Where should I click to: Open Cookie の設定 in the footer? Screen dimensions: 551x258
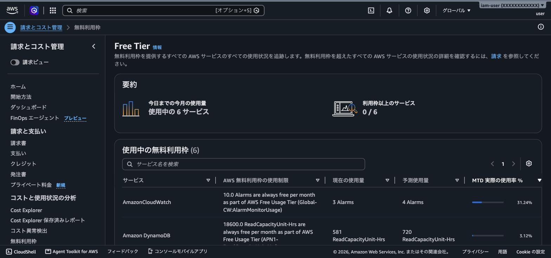coord(530,252)
